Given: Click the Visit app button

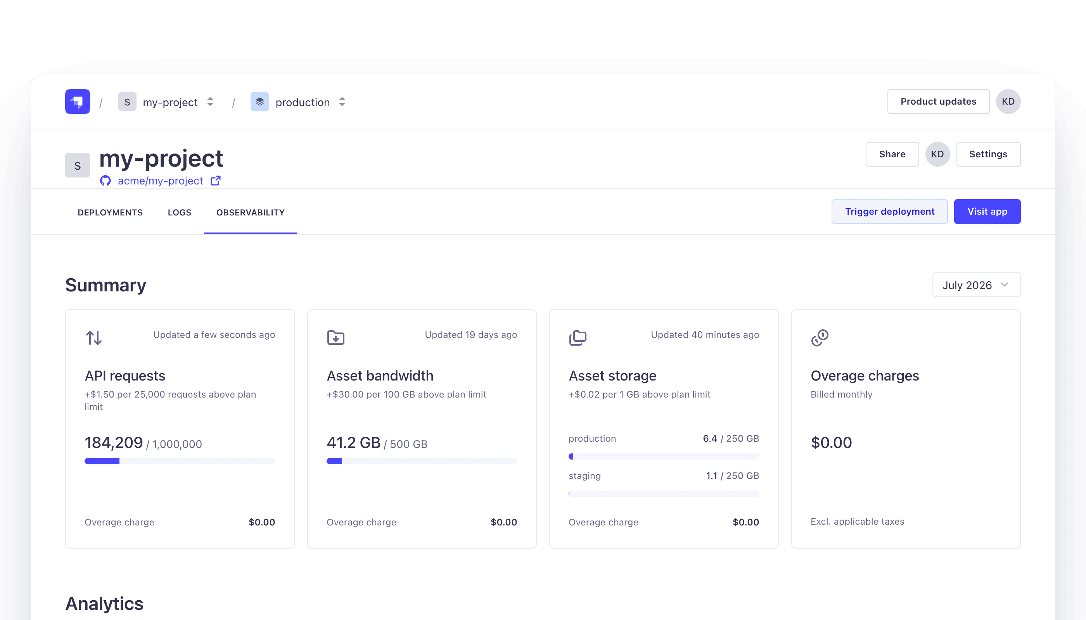Looking at the screenshot, I should click(x=987, y=212).
